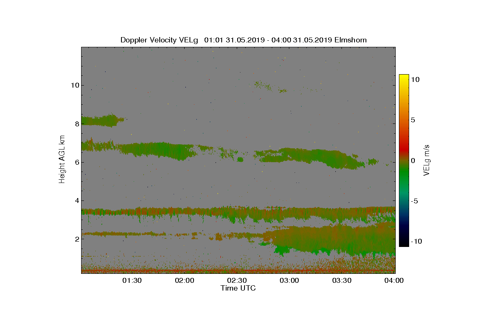Click the '01:30' time tick label
The width and height of the screenshot is (489, 326).
[132, 280]
